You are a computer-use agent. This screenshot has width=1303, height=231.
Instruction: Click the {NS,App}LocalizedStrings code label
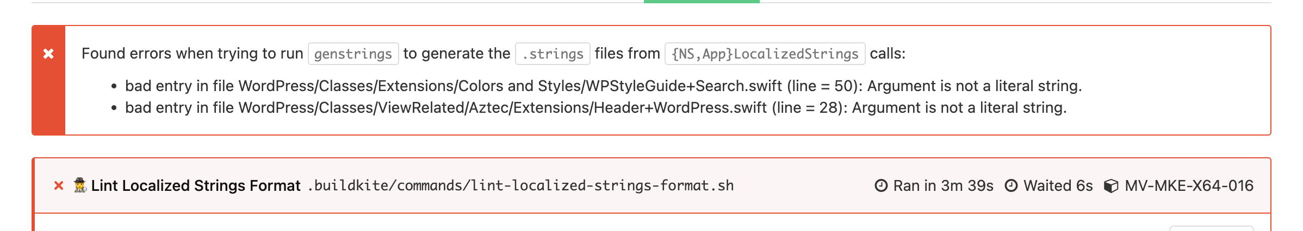pyautogui.click(x=765, y=54)
